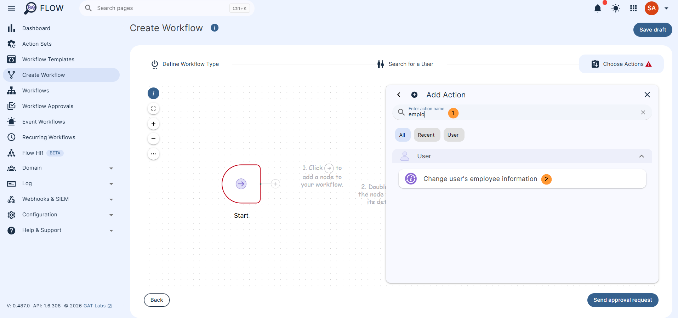The image size is (678, 318).
Task: Click the Add Action plus icon
Action: tap(414, 95)
